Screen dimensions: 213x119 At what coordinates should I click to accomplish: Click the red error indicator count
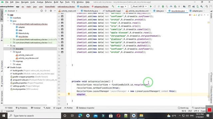191,15
